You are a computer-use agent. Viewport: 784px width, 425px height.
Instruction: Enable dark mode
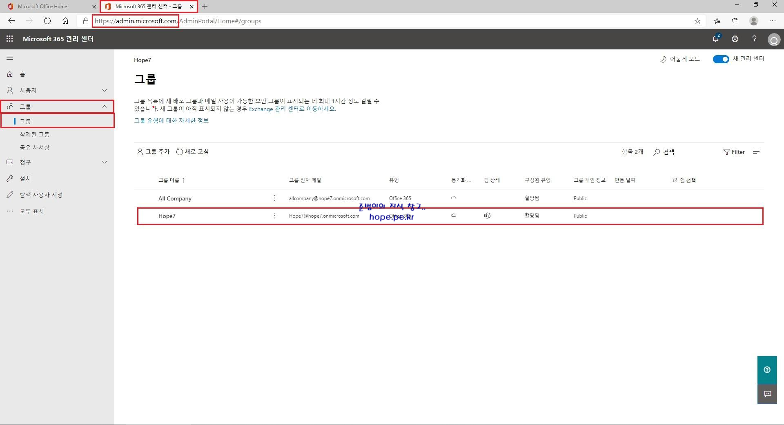680,59
